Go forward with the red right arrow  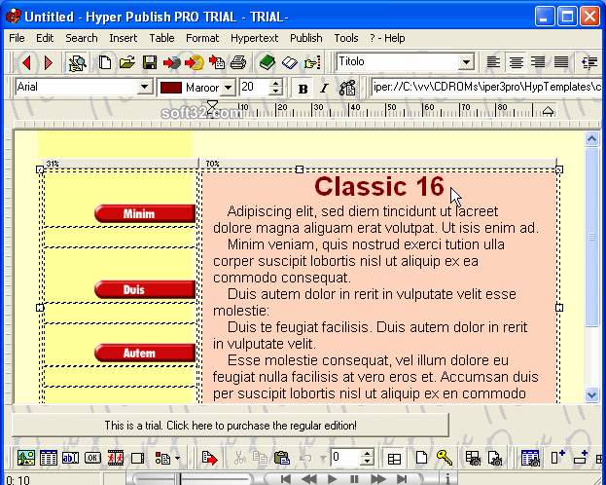(49, 62)
